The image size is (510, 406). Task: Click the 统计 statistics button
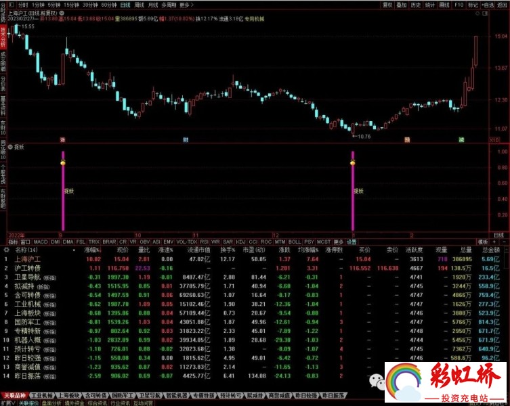tap(430, 5)
